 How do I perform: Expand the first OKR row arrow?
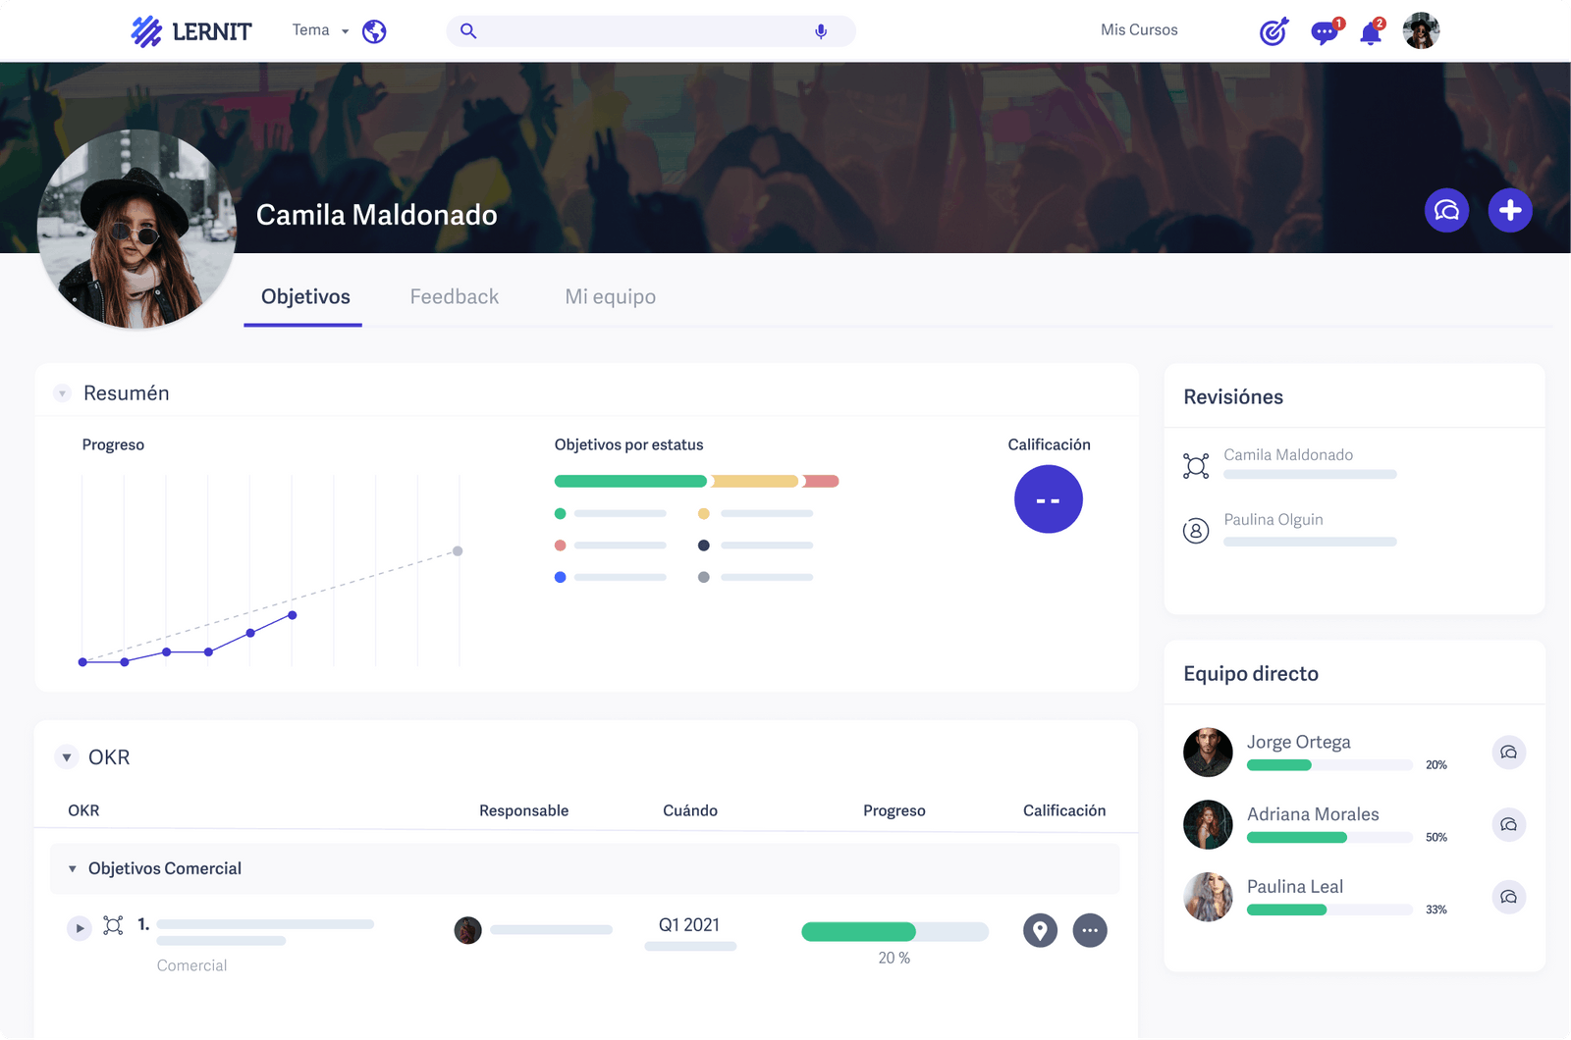point(79,927)
